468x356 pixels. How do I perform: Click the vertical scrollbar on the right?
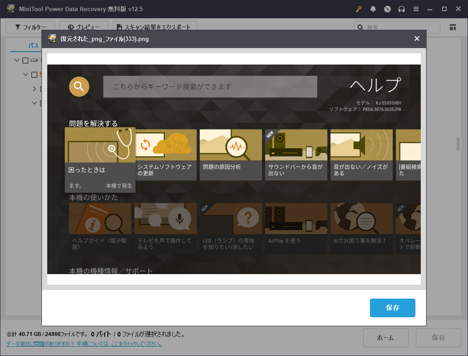tap(458, 144)
